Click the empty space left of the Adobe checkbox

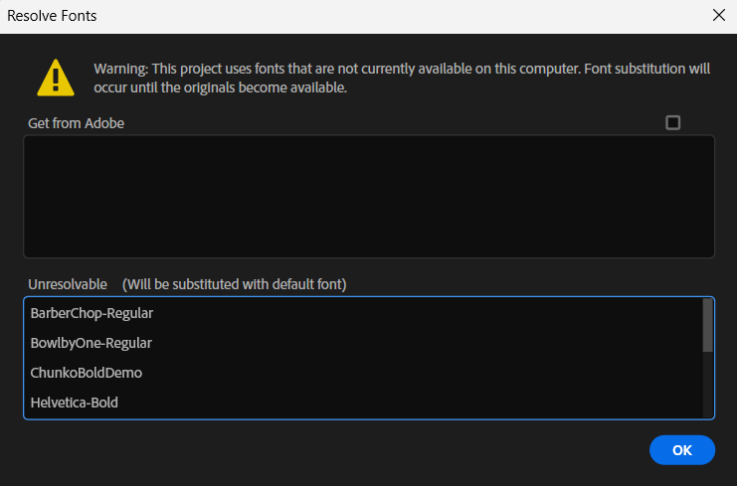point(398,123)
